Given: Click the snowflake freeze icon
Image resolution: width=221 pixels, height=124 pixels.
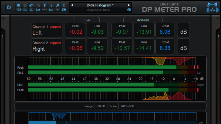Looking at the screenshot, I should click(x=58, y=10).
